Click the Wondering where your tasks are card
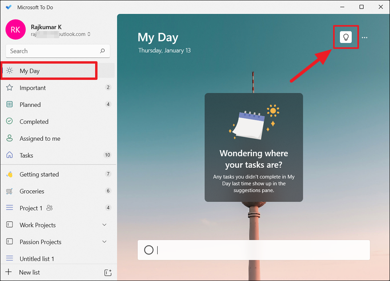Viewport: 390px width, 281px height. [x=254, y=147]
